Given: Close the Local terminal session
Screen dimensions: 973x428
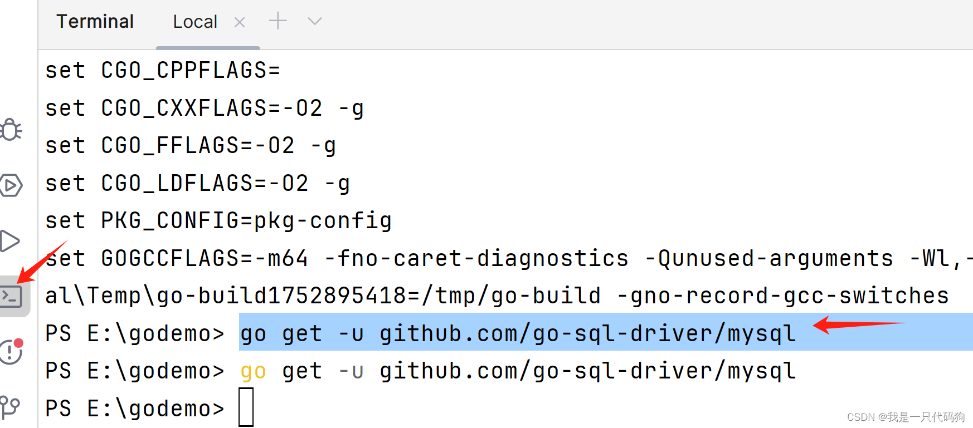Looking at the screenshot, I should click(x=240, y=22).
